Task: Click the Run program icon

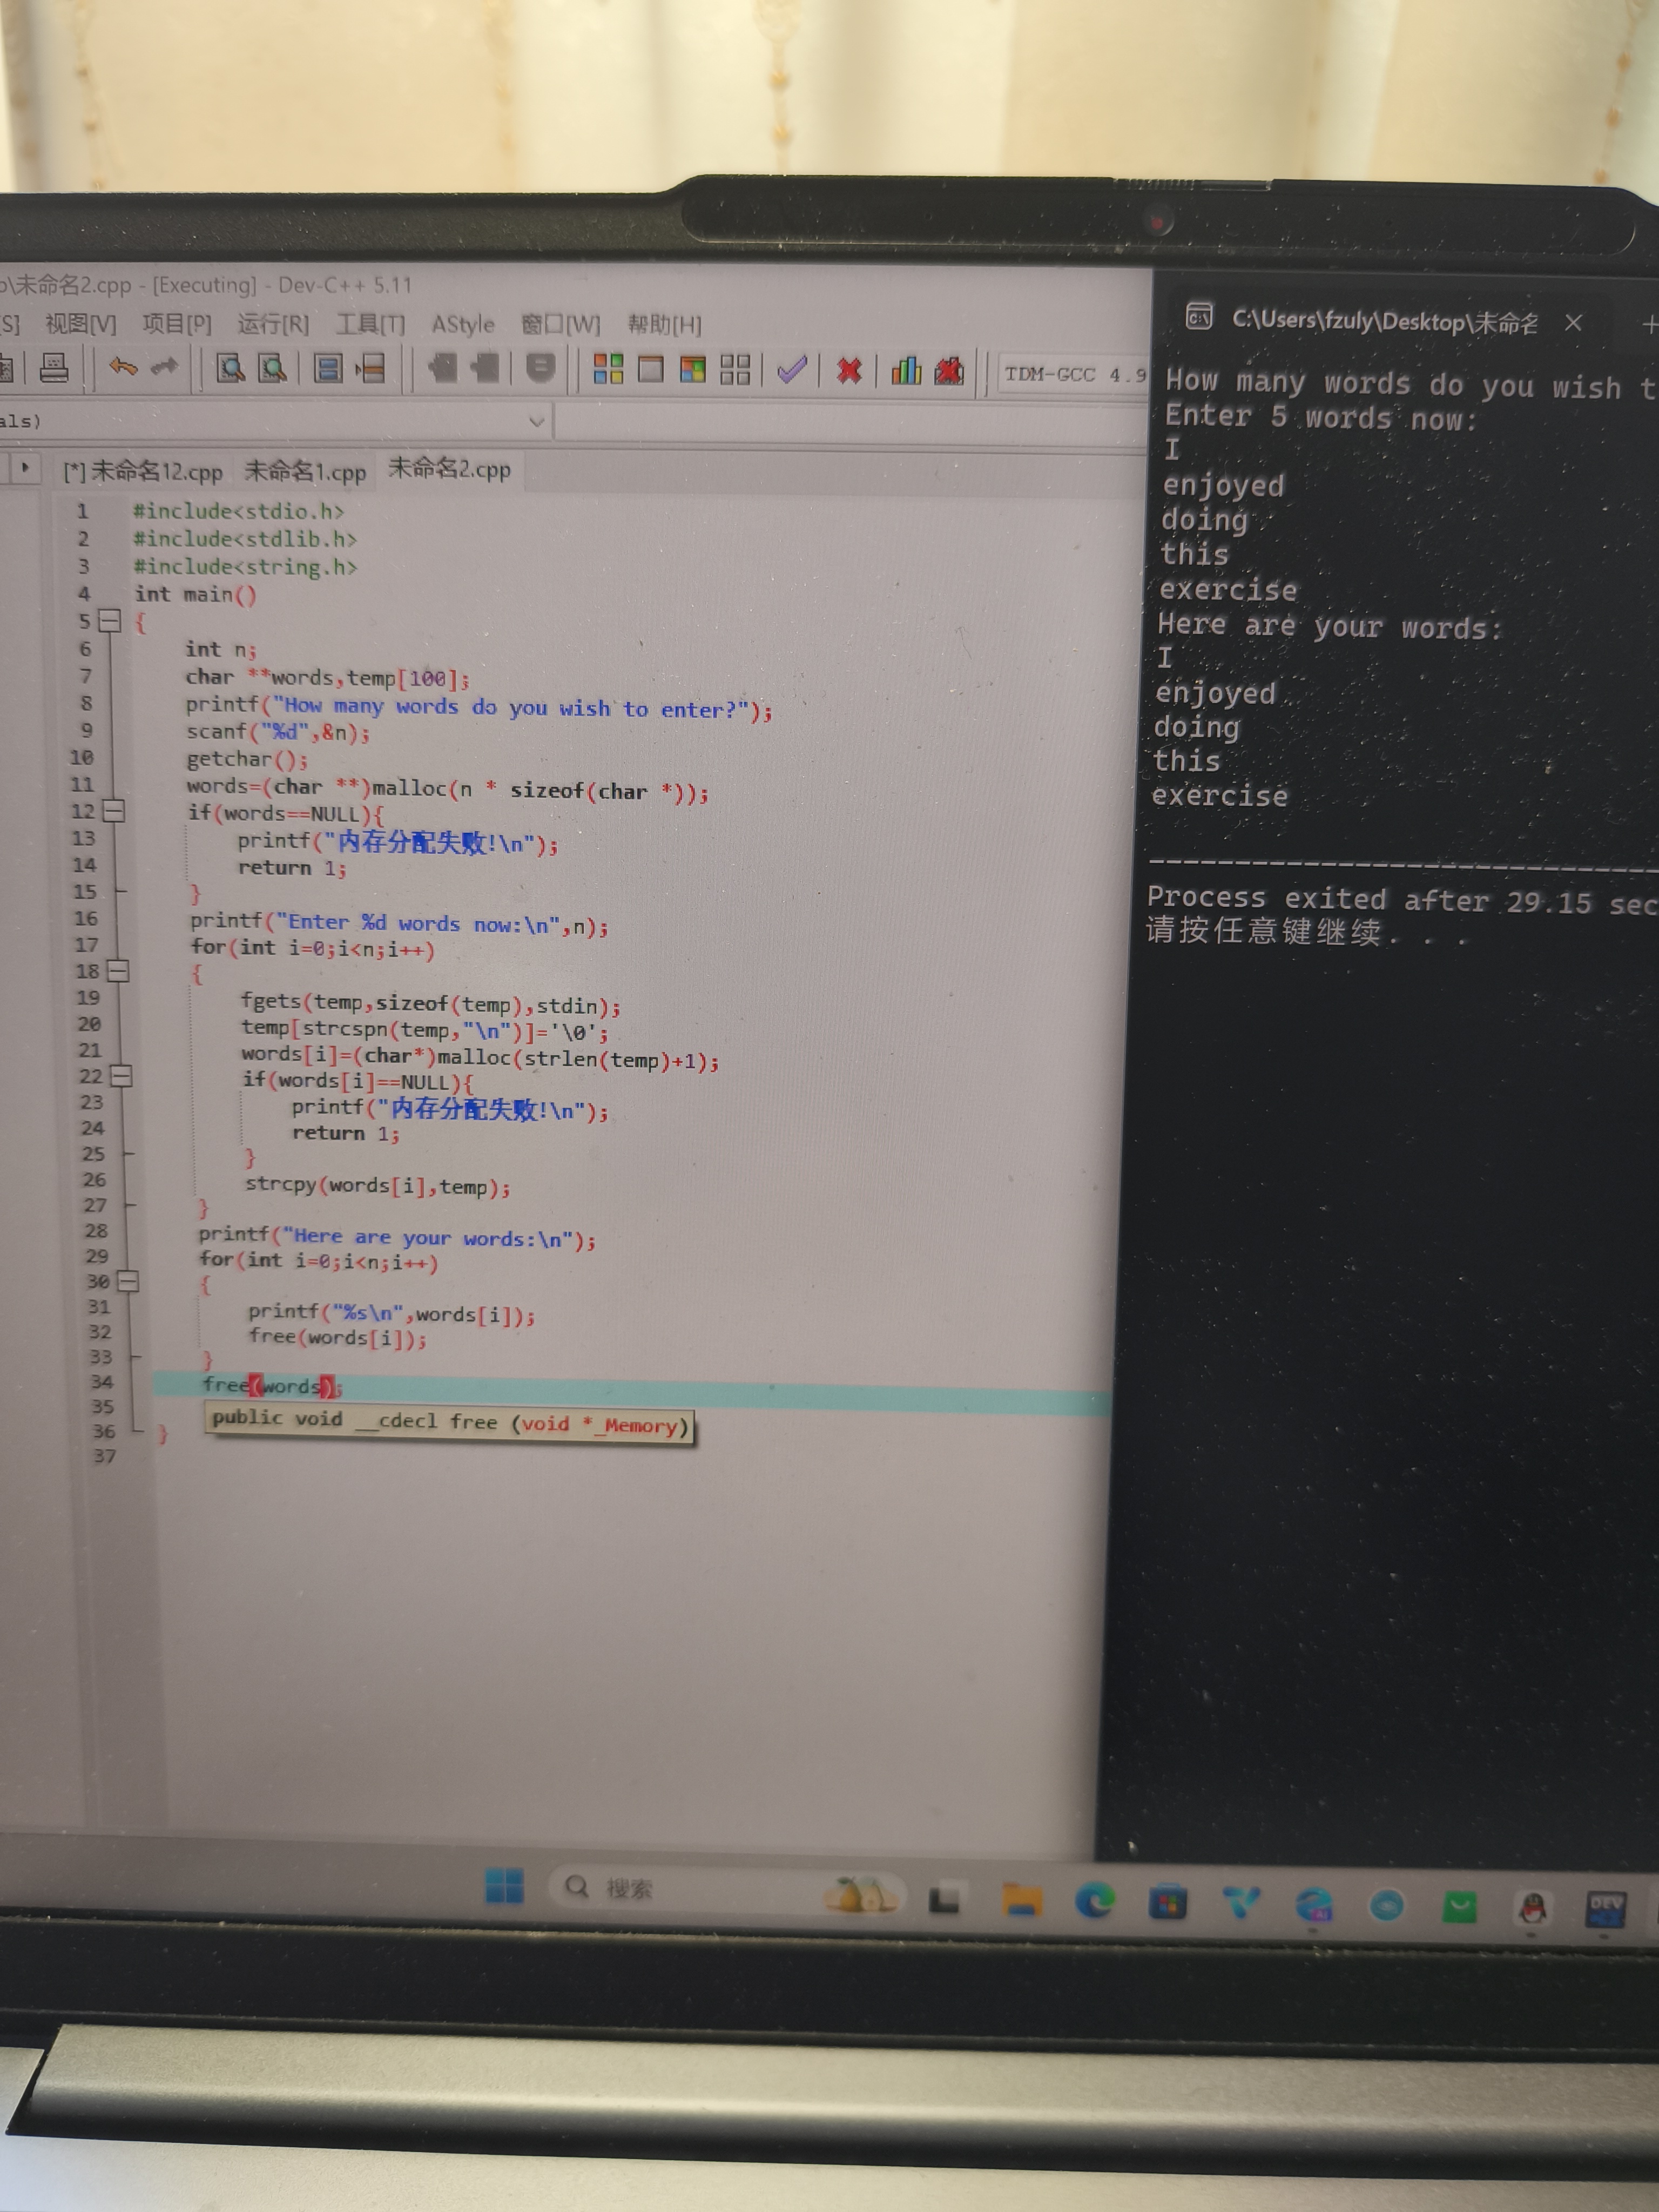Action: tap(651, 369)
